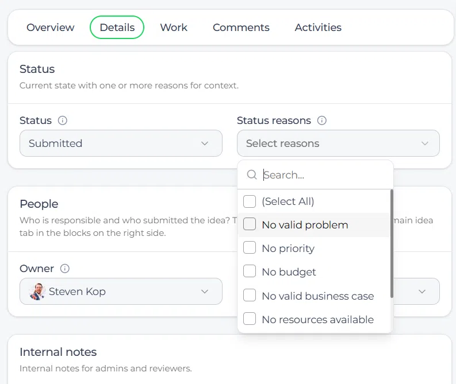Click the info icon beside Status reasons
The width and height of the screenshot is (456, 384).
coord(321,120)
